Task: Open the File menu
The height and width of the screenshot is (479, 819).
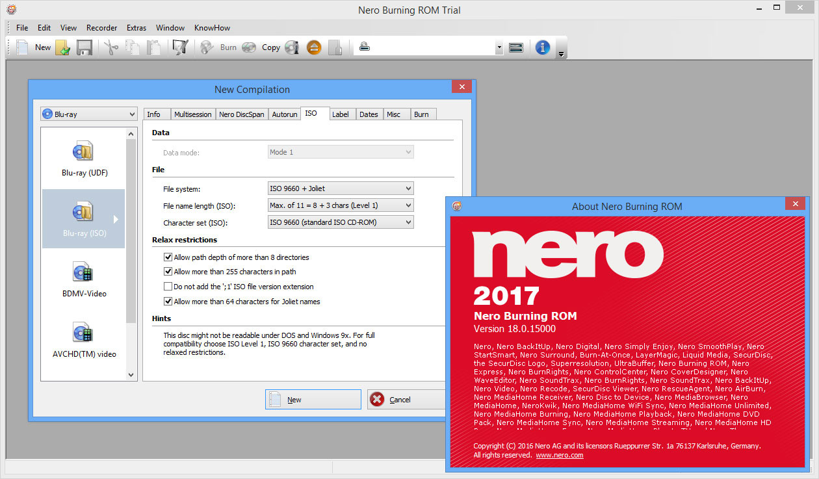Action: click(22, 28)
